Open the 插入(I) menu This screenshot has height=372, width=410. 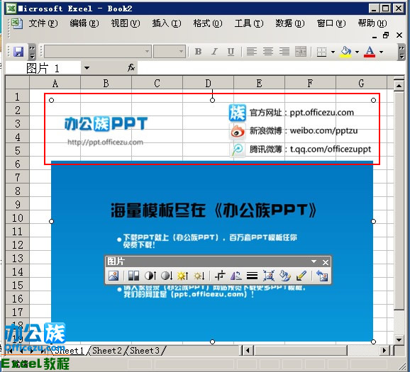166,23
